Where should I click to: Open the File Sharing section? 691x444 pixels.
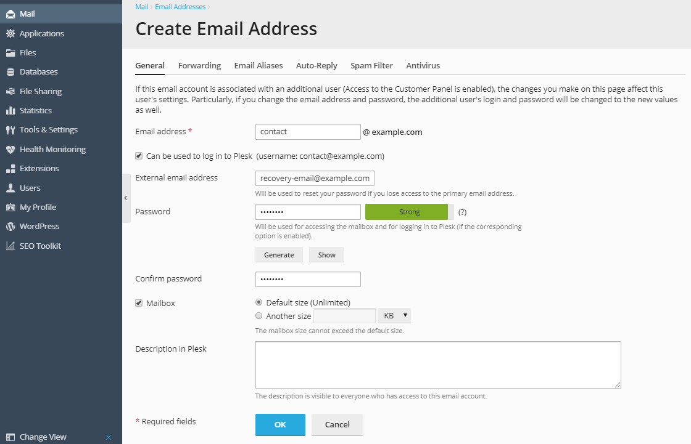click(x=39, y=91)
